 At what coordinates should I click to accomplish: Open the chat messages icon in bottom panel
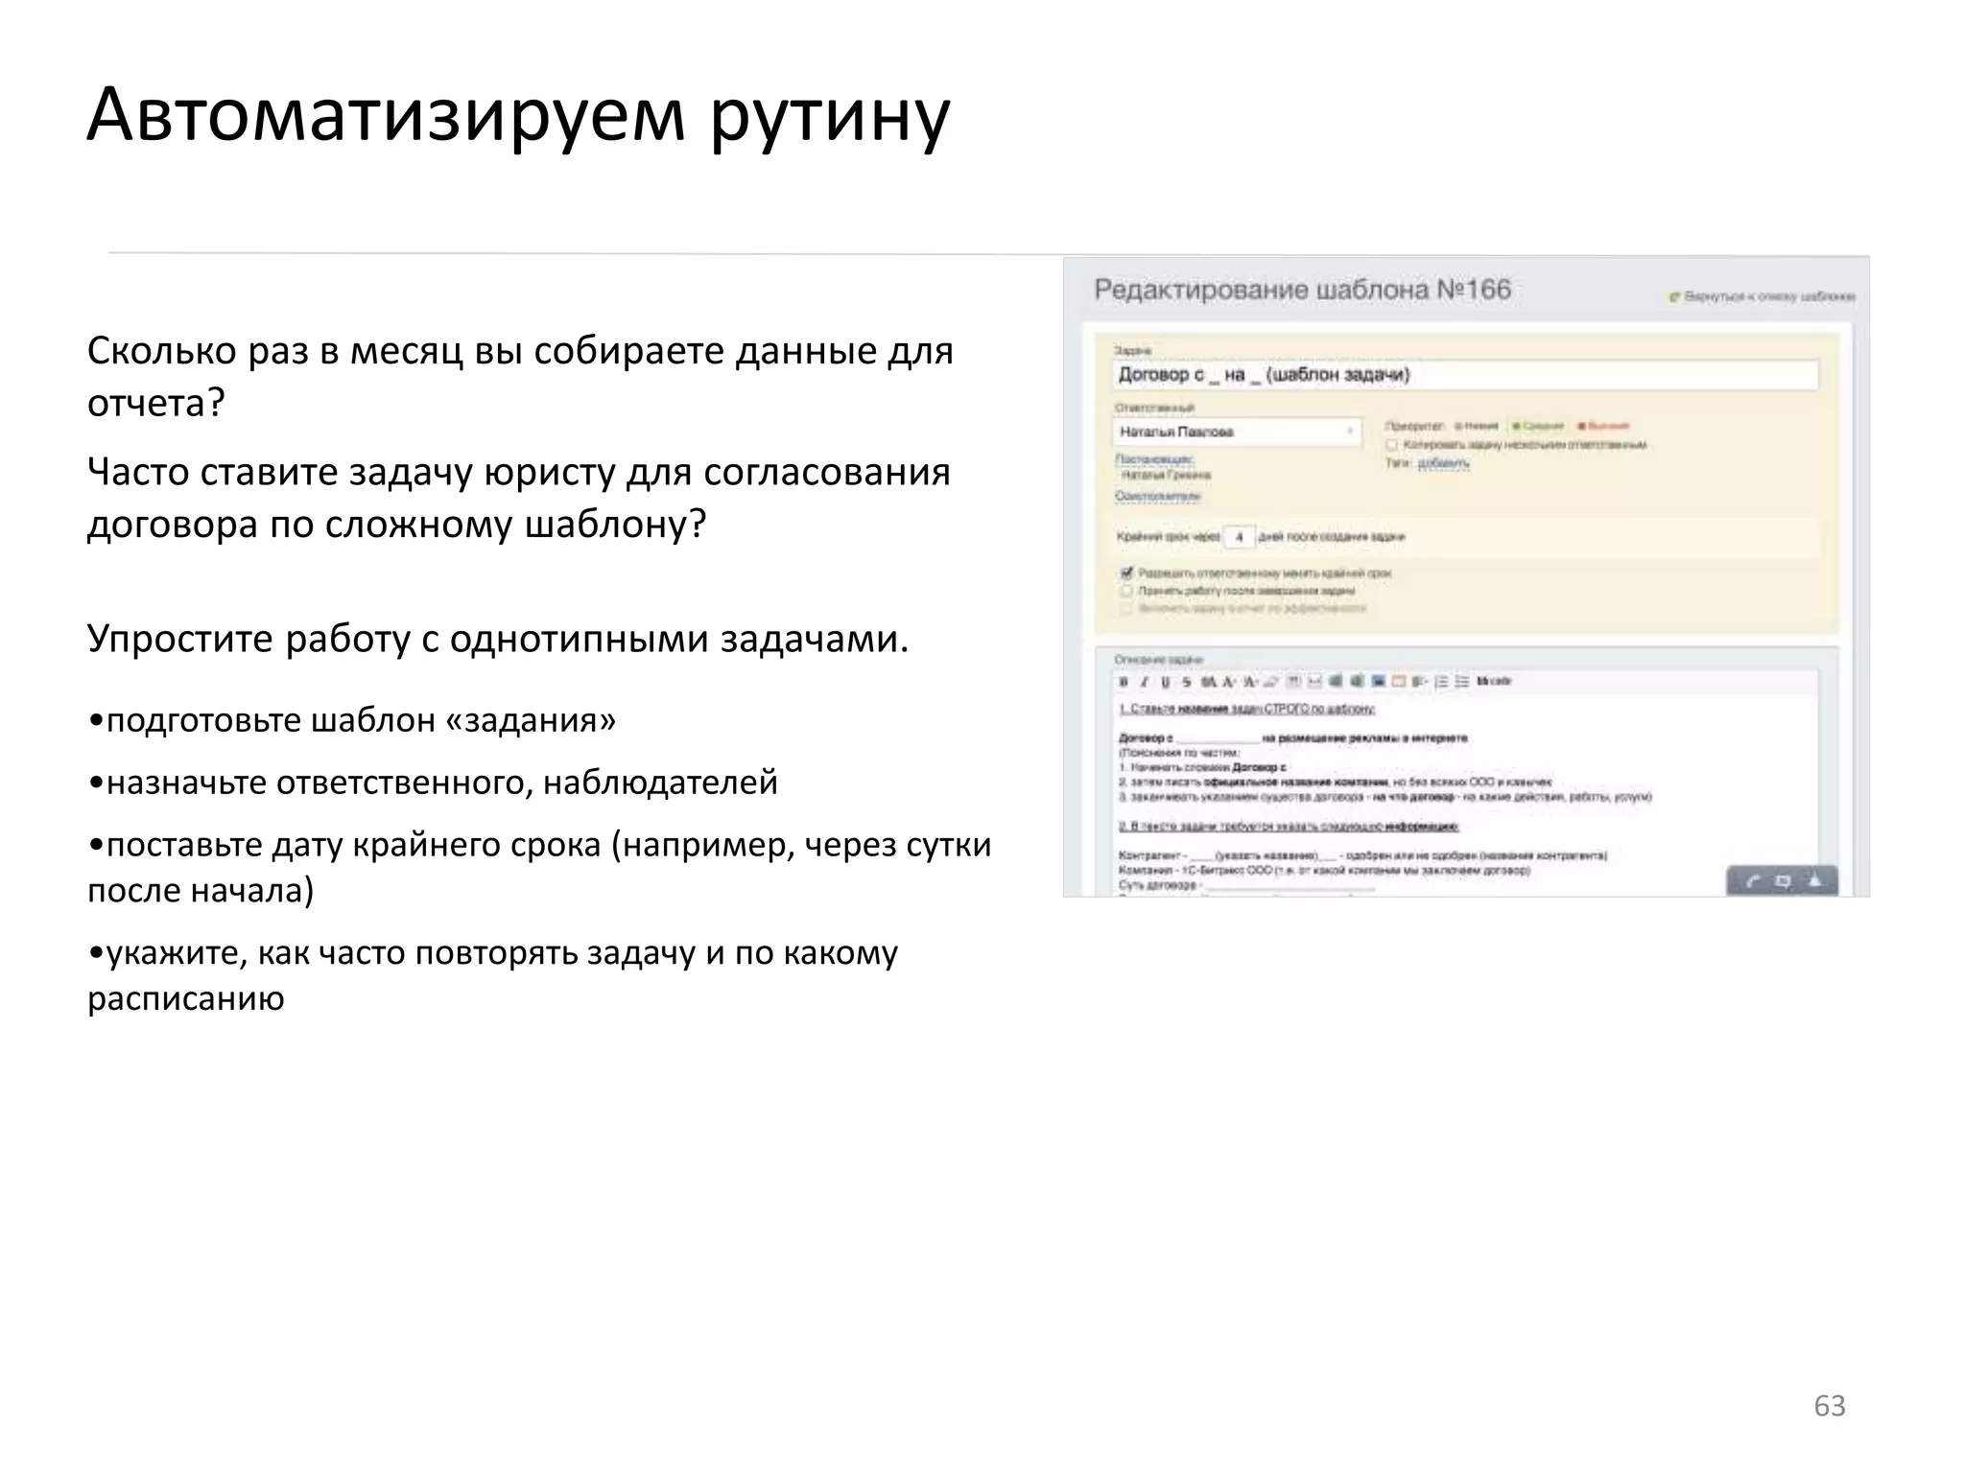1784,881
